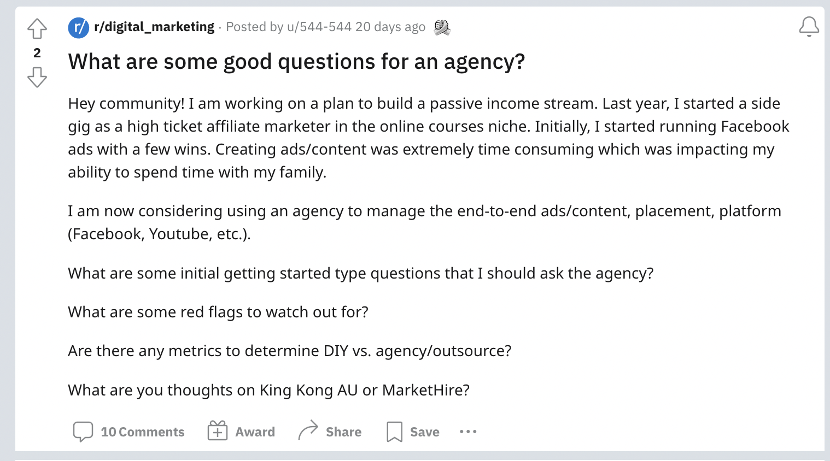Click the vote count number
830x461 pixels.
click(x=37, y=53)
